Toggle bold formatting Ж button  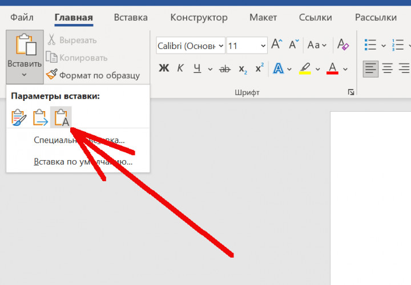pos(164,69)
